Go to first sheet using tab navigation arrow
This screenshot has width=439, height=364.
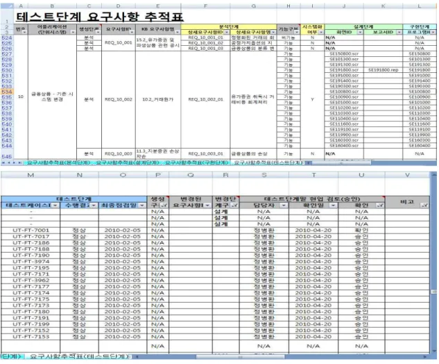pyautogui.click(x=3, y=163)
